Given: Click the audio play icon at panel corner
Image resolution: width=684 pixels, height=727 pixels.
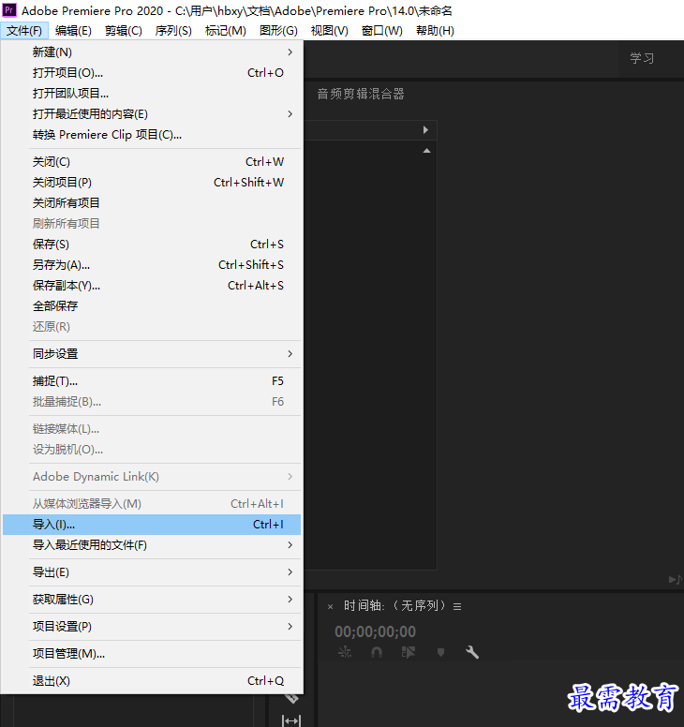Looking at the screenshot, I should pyautogui.click(x=676, y=580).
